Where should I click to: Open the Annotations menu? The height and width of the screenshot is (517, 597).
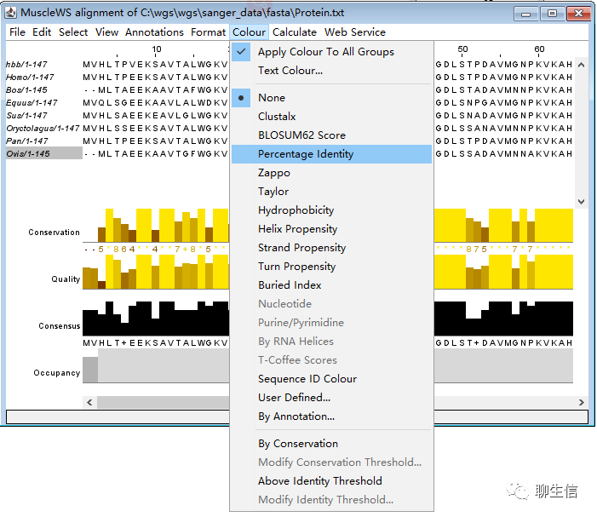(x=154, y=32)
